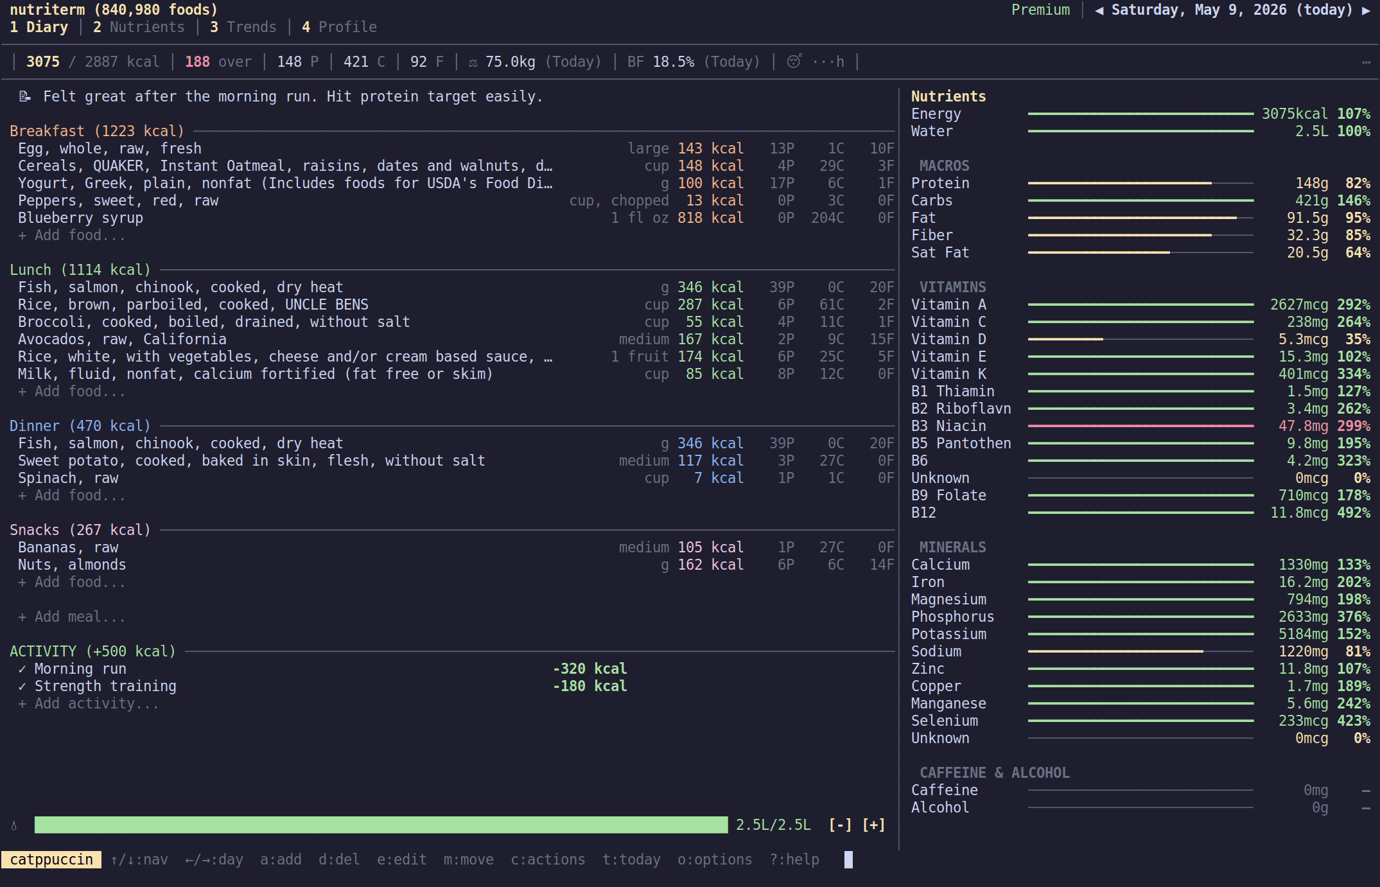The image size is (1380, 887).
Task: Open the top-right ellipsis menu
Action: pyautogui.click(x=1366, y=62)
